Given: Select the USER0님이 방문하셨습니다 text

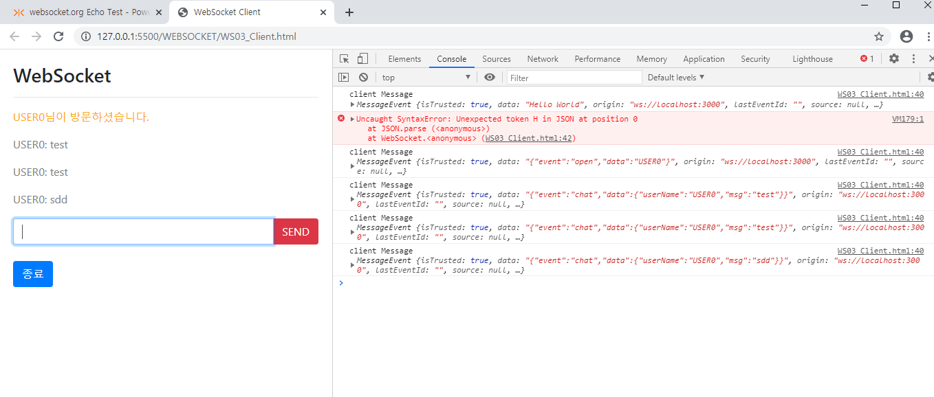Looking at the screenshot, I should coord(81,117).
